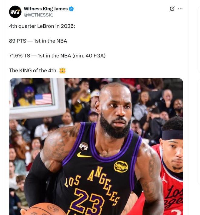Open the three-dot more options menu

click(x=180, y=9)
